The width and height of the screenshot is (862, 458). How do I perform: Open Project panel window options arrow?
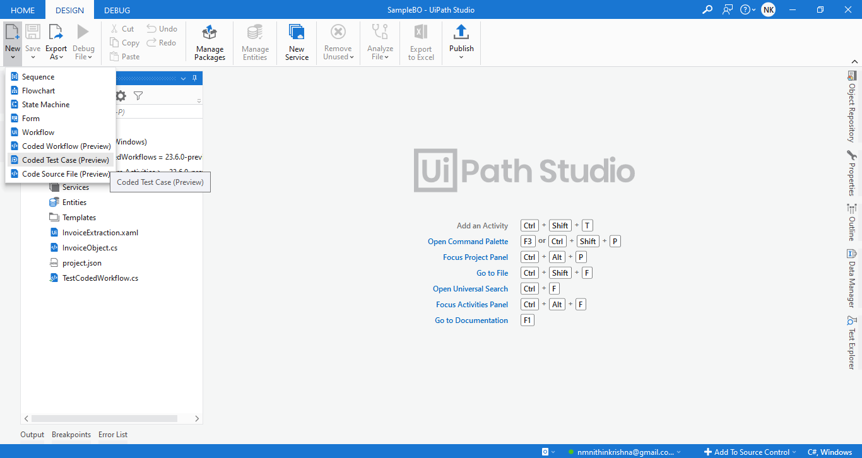click(x=184, y=78)
